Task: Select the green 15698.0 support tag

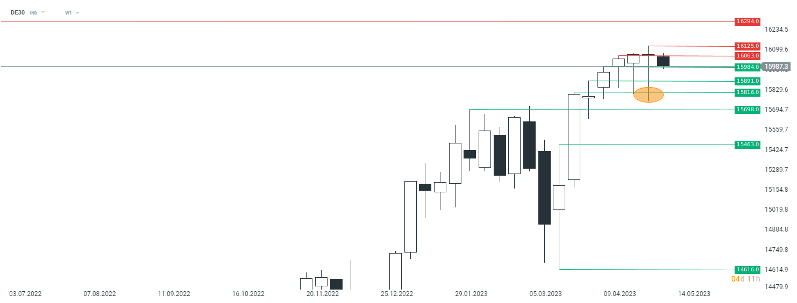Action: point(748,110)
